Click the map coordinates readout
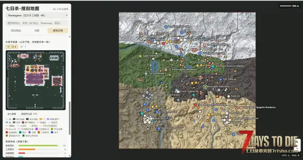303x160 pixels. pos(290,155)
